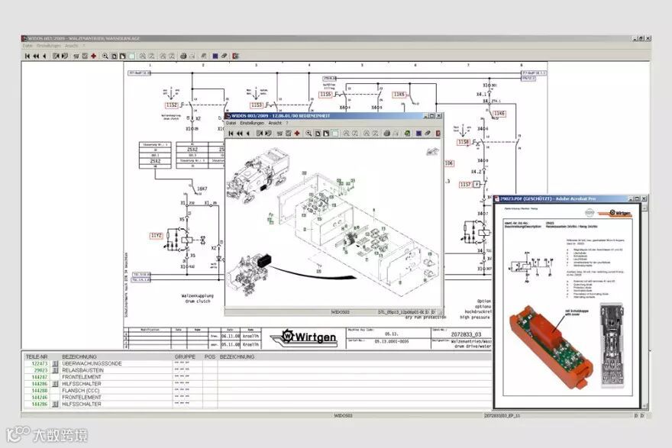Viewport: 672px width, 448px height.
Task: Click rewind double-arrow in BEDIENEINHEIT window toolbar
Action: (x=240, y=134)
